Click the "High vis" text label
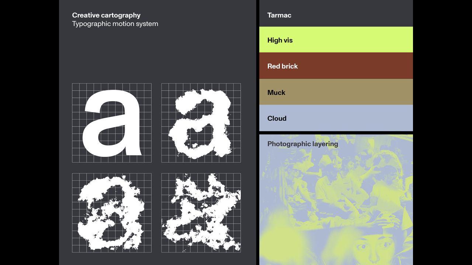The height and width of the screenshot is (265, 472). [x=280, y=40]
